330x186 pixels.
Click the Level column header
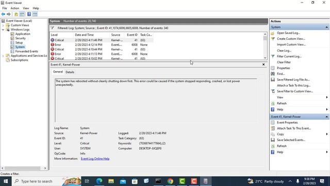click(62, 35)
